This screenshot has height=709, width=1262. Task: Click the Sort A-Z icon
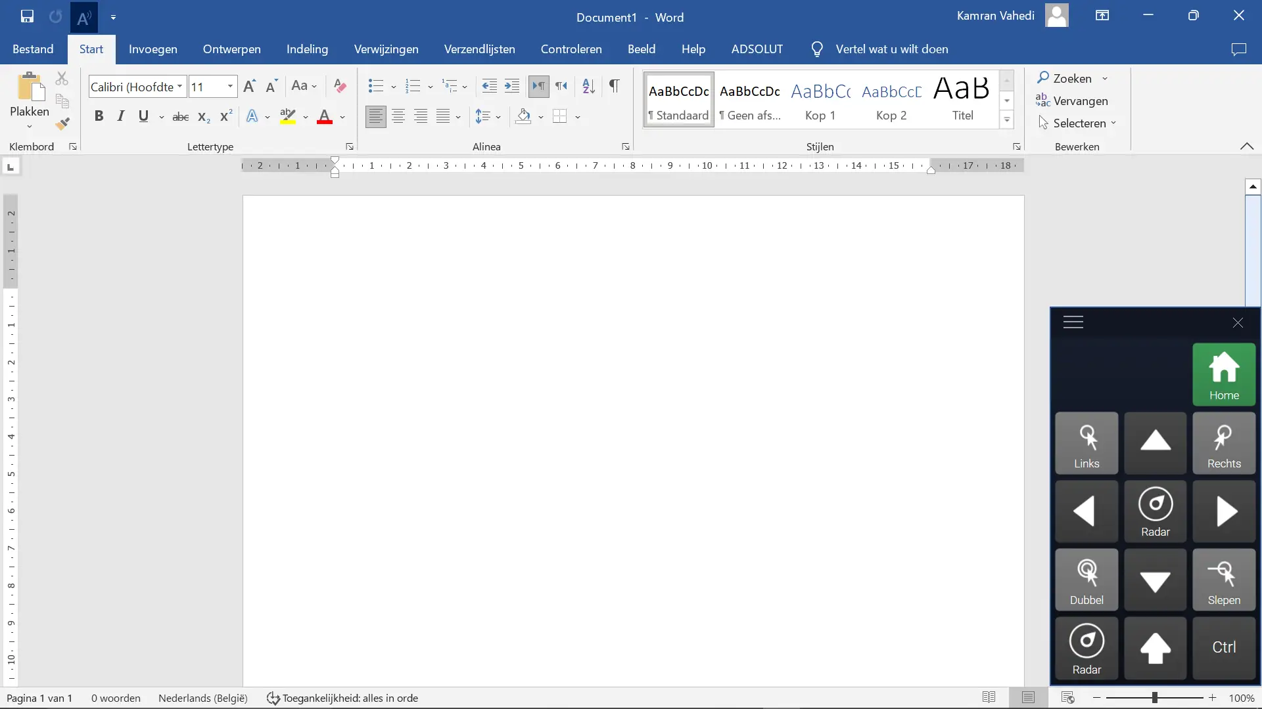pos(588,86)
